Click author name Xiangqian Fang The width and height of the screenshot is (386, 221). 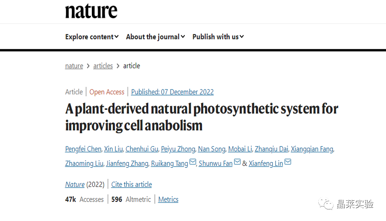pos(312,149)
